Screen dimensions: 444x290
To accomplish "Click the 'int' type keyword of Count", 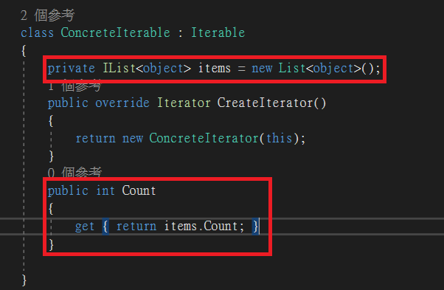I will click(x=105, y=190).
